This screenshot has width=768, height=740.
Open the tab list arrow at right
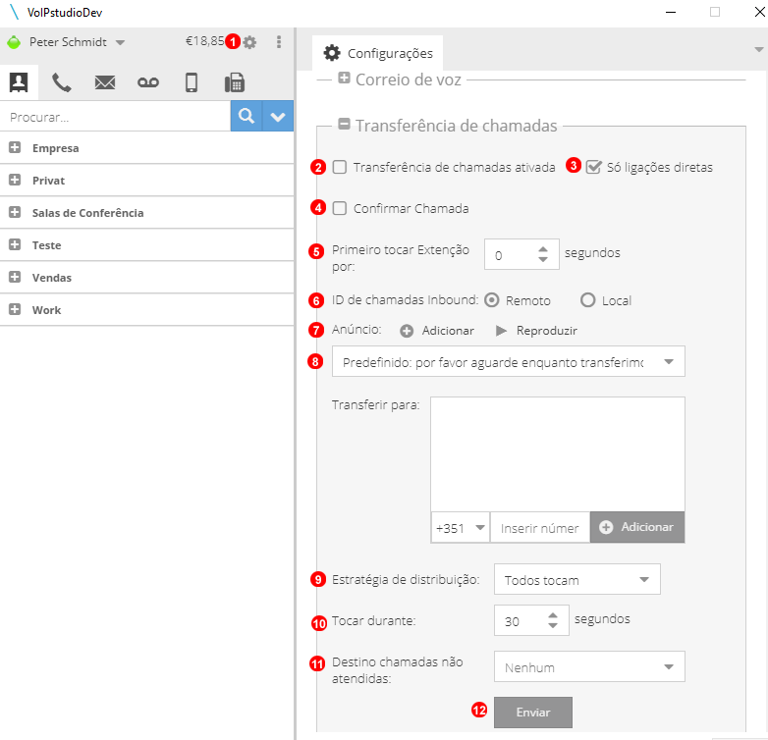tap(759, 49)
